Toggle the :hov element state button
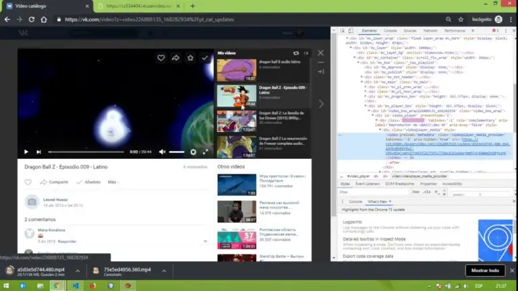The height and width of the screenshot is (291, 518). [415, 192]
